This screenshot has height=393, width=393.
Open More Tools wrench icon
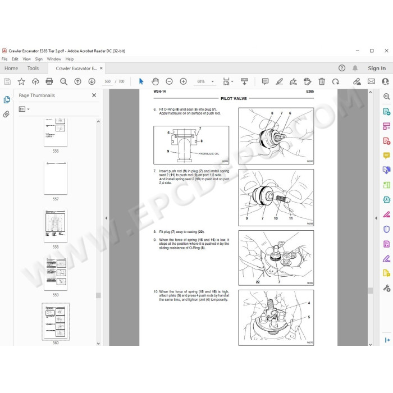pyautogui.click(x=386, y=288)
